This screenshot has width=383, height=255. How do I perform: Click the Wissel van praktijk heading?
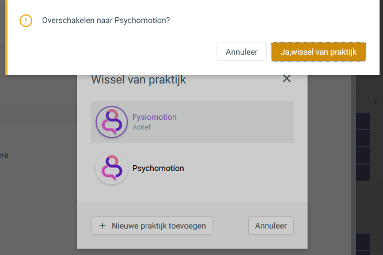[x=138, y=79]
